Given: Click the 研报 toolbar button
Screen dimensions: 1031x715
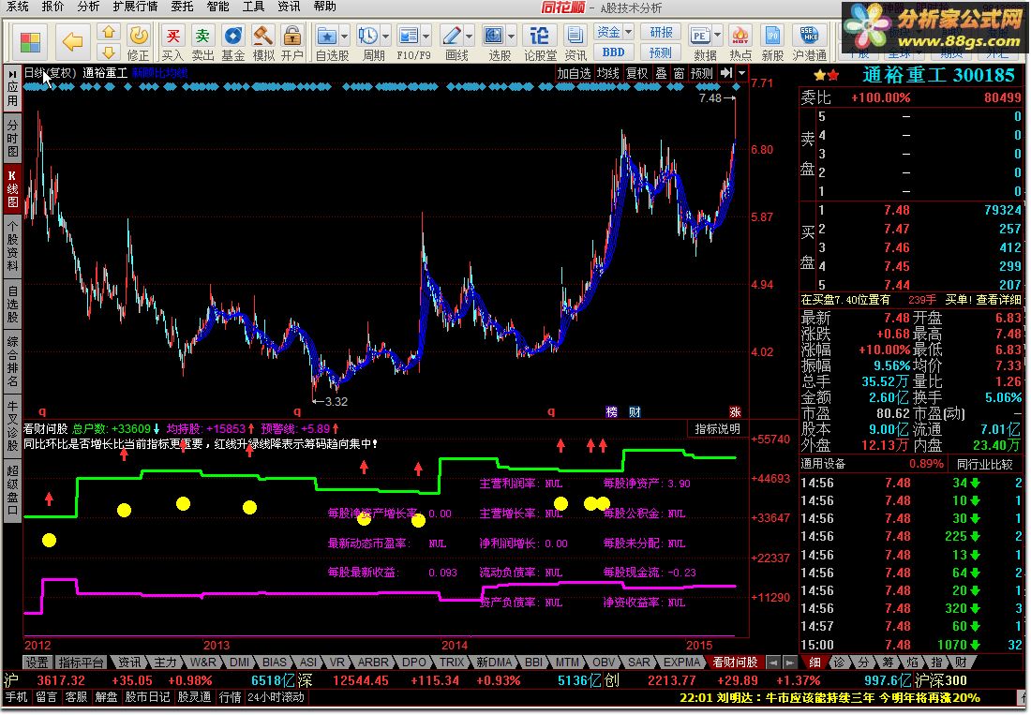Looking at the screenshot, I should [x=661, y=32].
